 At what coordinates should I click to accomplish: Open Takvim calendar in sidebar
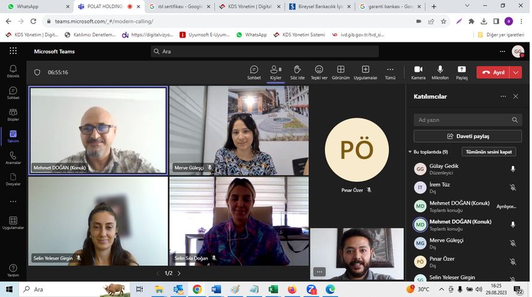[x=13, y=136]
